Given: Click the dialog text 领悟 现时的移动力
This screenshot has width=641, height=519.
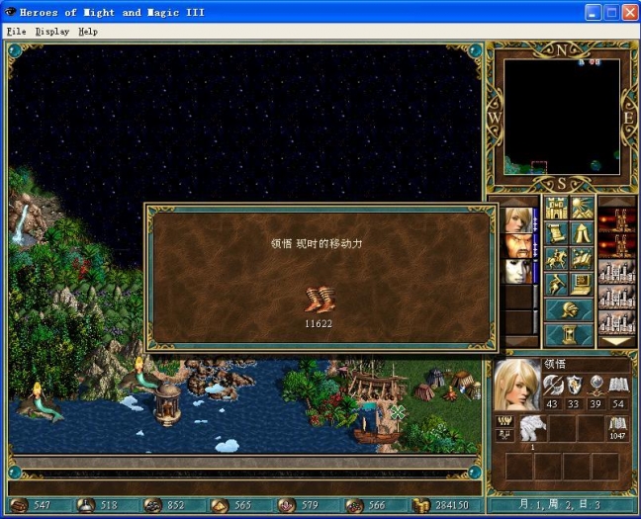Looking at the screenshot, I should pyautogui.click(x=317, y=244).
